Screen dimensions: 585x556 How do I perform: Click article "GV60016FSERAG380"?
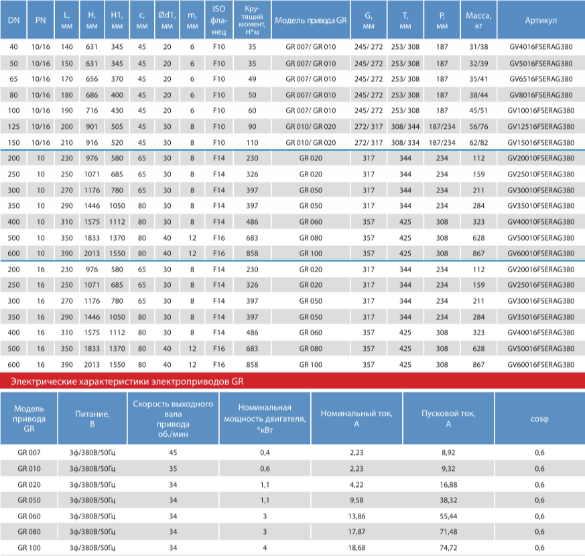[x=541, y=365]
